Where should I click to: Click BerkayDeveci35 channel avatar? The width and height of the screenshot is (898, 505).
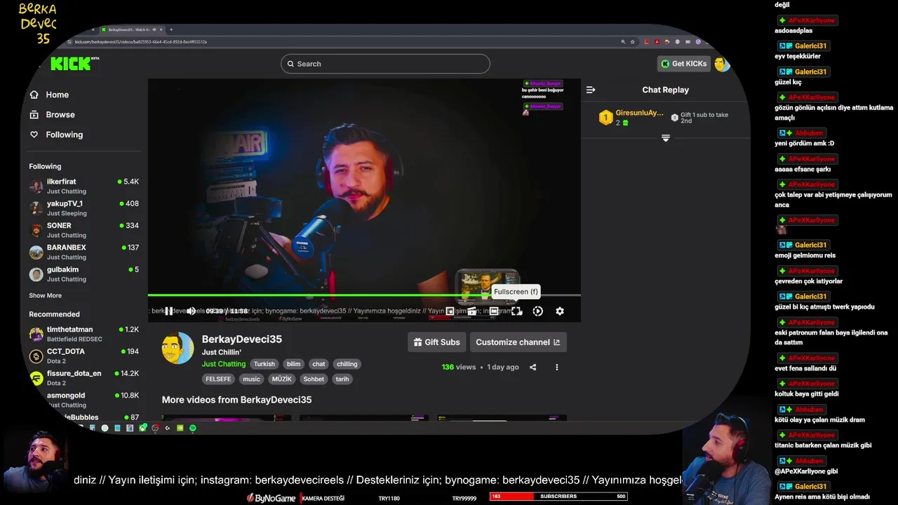tap(177, 348)
